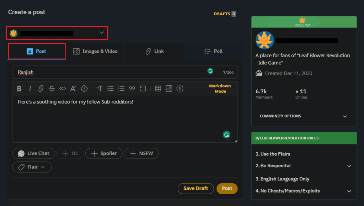The height and width of the screenshot is (206, 364).
Task: Tag the post as Spoiler
Action: point(104,153)
